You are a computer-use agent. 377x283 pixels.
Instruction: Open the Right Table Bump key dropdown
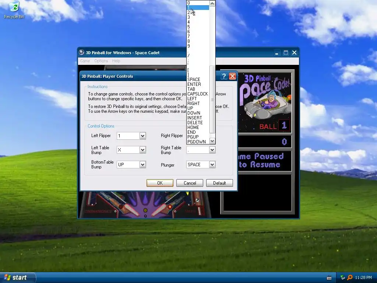pos(212,150)
